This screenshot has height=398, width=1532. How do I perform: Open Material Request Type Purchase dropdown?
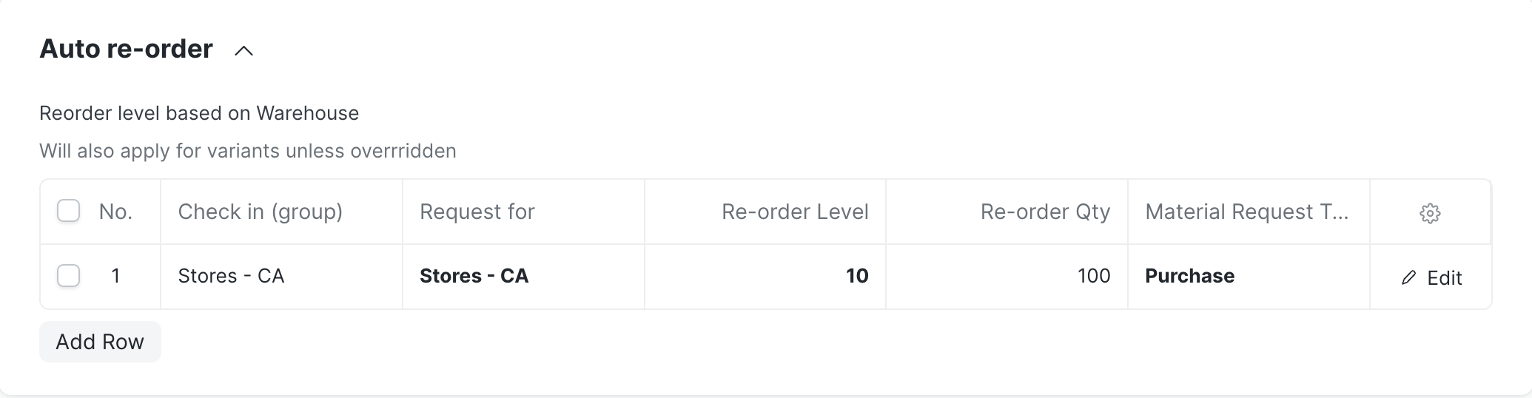[1249, 276]
